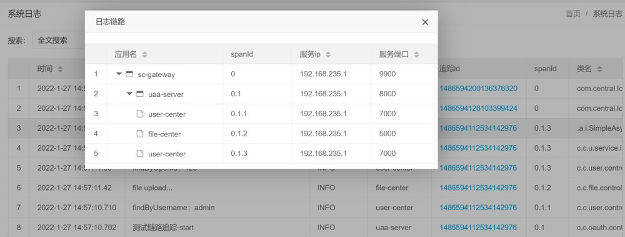Open trace id link in row with spanId 0.1.2
Screen dimensions: 625x237
(478, 188)
